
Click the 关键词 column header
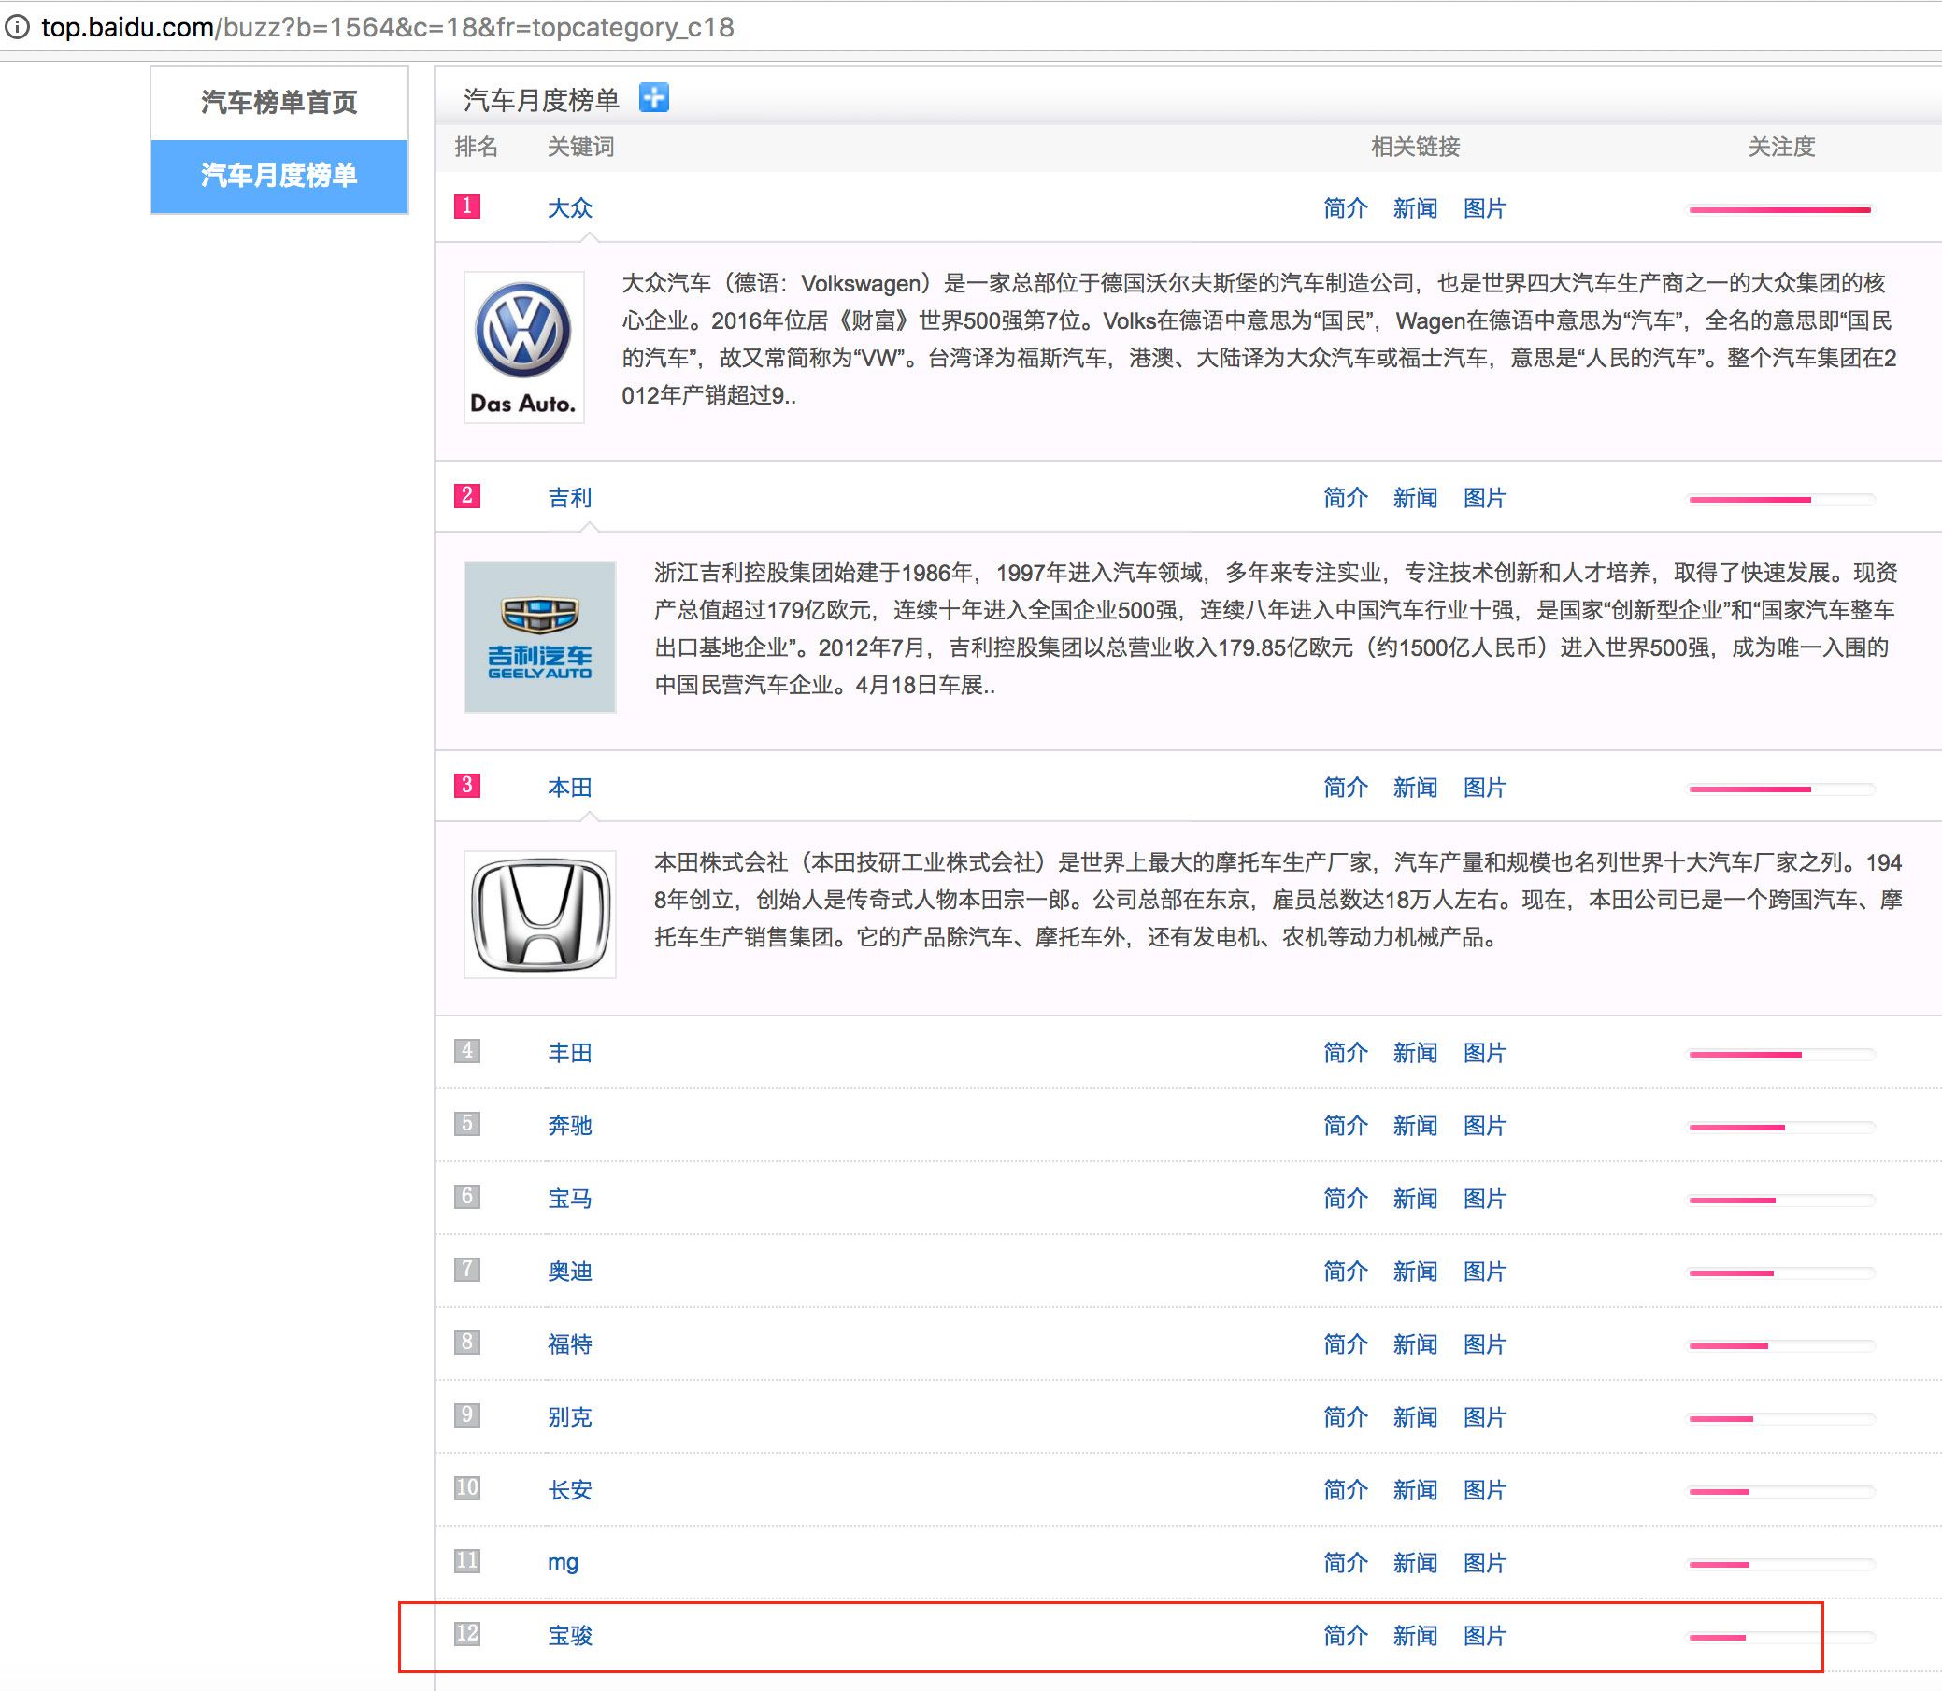tap(581, 148)
